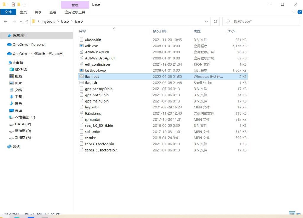Refresh the current folder
The height and width of the screenshot is (218, 303).
point(215,21)
